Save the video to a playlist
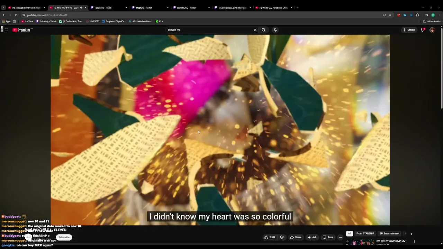This screenshot has width=443, height=249. click(x=328, y=237)
